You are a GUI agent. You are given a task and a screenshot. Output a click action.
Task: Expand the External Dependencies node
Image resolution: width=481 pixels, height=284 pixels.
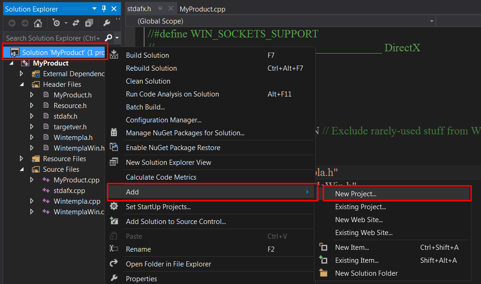[21, 74]
